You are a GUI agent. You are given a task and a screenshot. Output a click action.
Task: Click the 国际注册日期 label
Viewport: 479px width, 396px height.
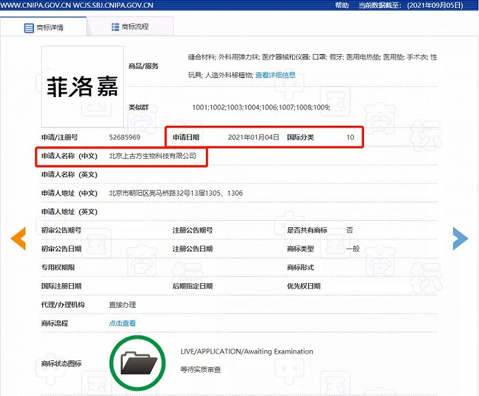[x=61, y=286]
